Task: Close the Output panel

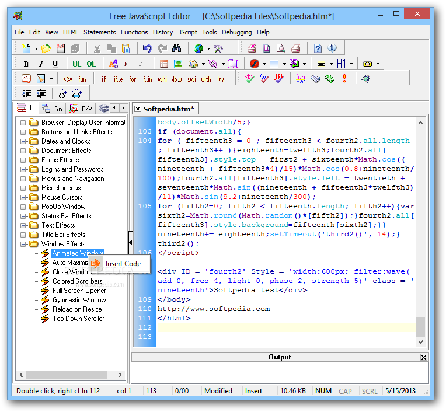Action: coord(424,357)
